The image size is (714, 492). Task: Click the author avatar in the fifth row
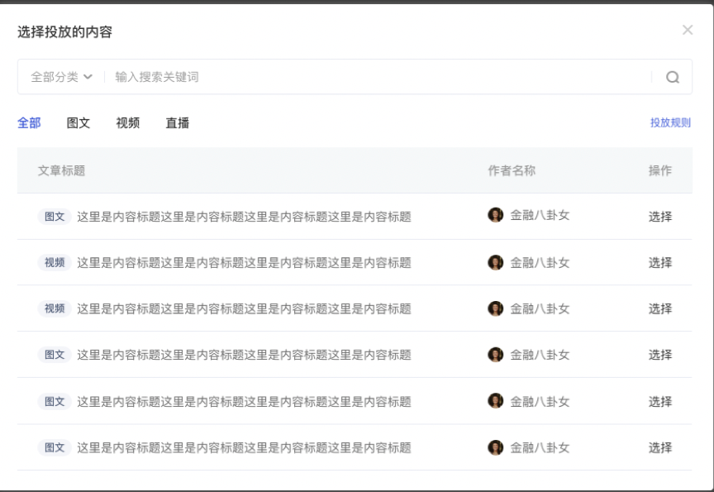click(x=496, y=401)
